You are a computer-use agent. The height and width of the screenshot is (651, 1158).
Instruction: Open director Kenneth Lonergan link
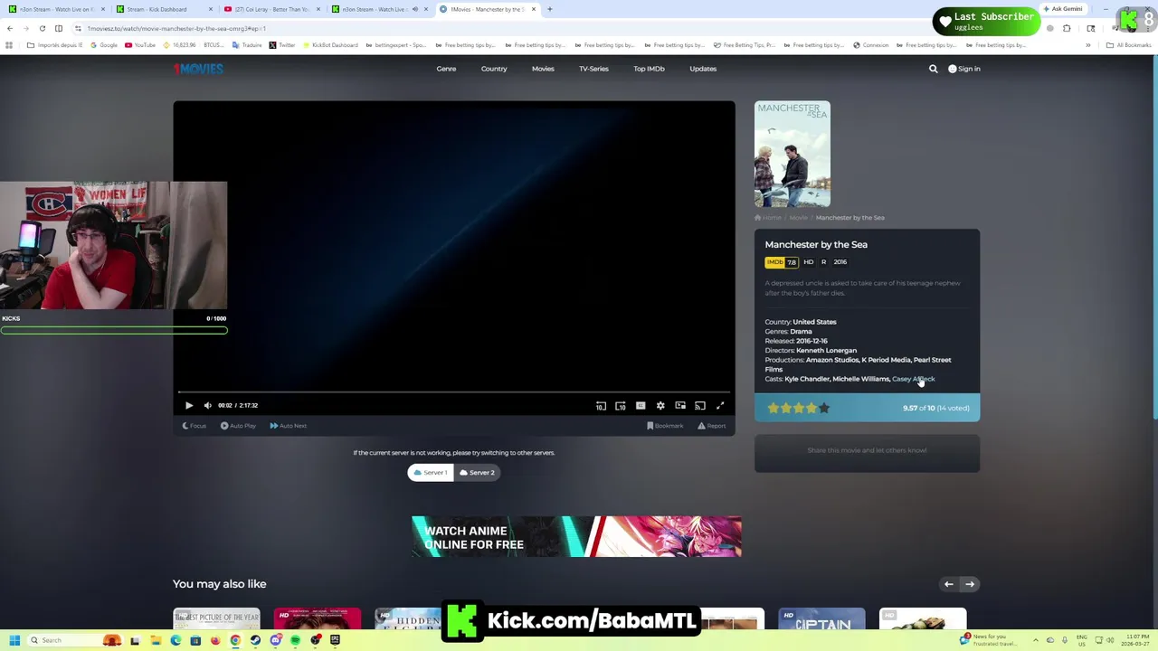(x=826, y=351)
